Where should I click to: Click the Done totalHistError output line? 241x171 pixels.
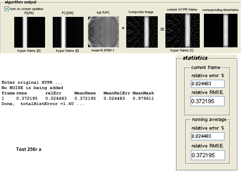(42, 104)
